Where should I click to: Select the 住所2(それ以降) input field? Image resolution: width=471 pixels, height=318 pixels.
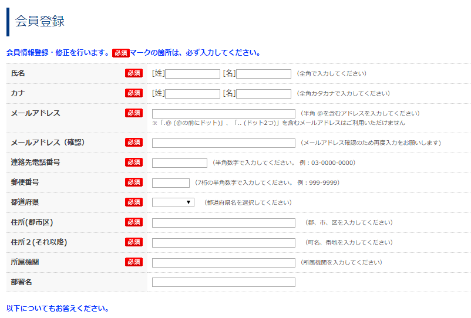click(223, 243)
